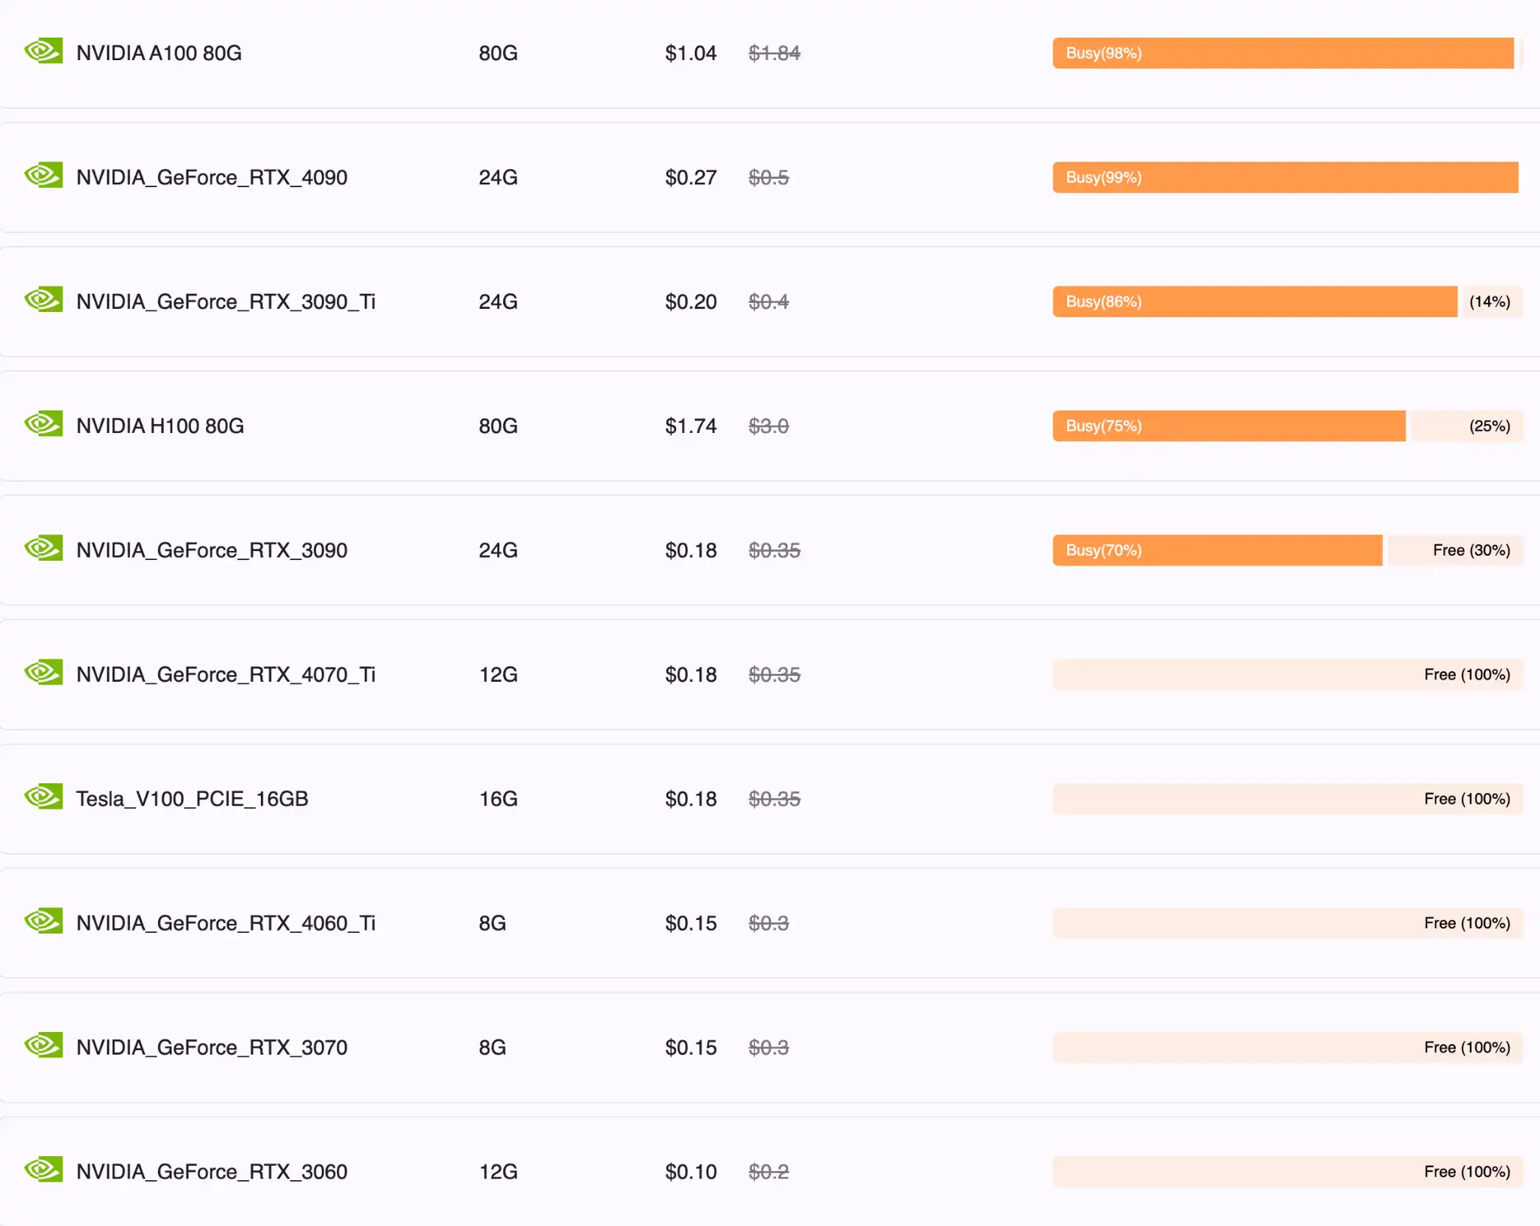Select the NVIDIA_GeForce_RTX_3070 entry
Screen dimensions: 1540x1226
[x=211, y=1047]
